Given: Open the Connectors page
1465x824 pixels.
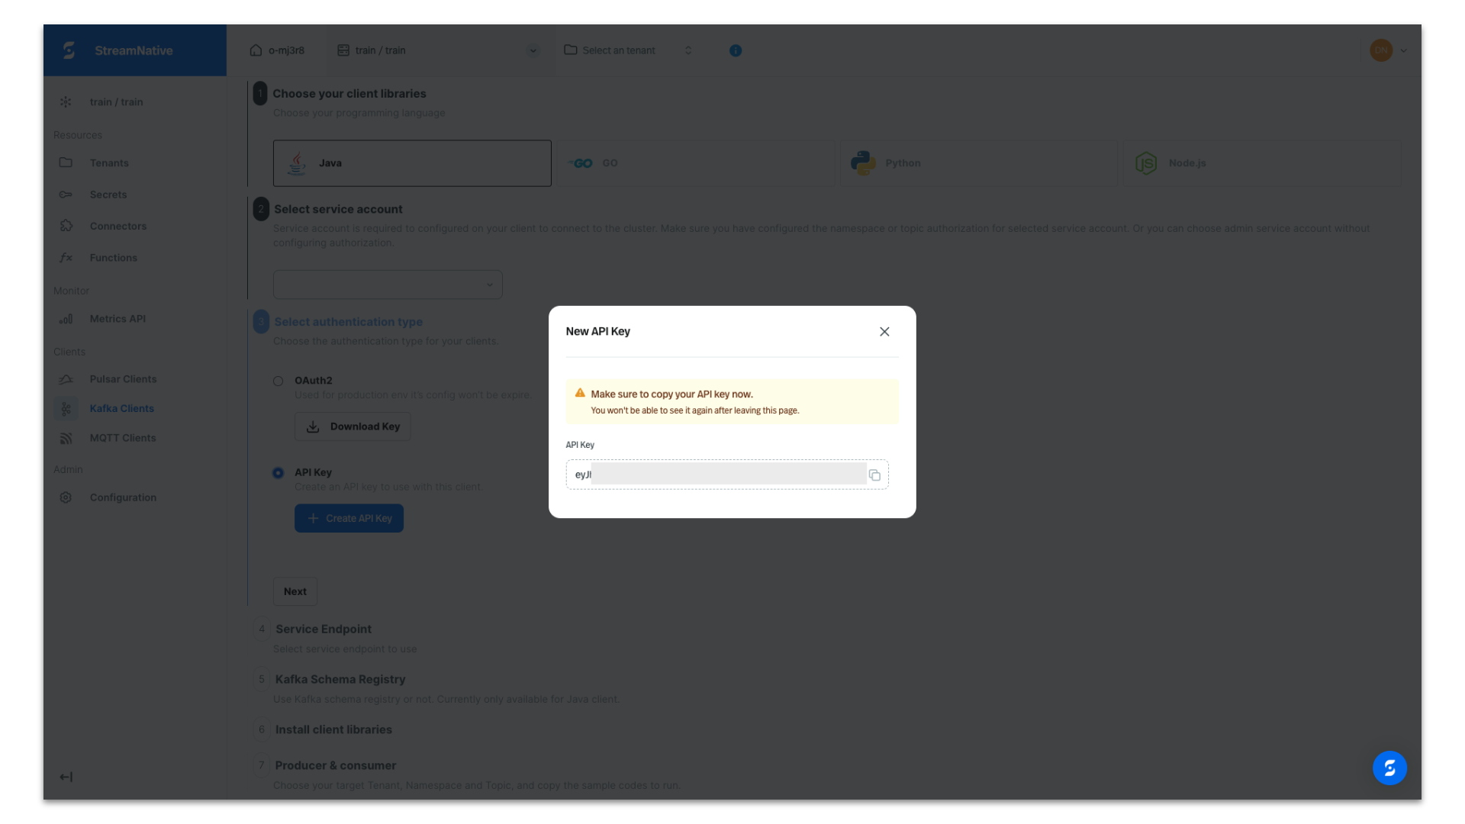Looking at the screenshot, I should tap(118, 226).
